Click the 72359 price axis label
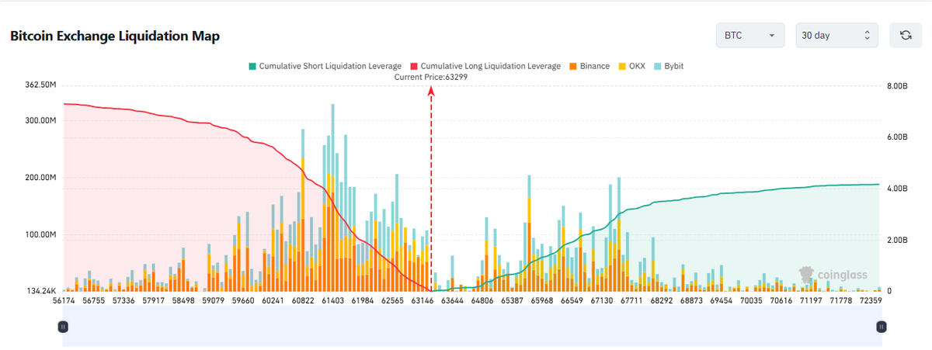 click(871, 300)
